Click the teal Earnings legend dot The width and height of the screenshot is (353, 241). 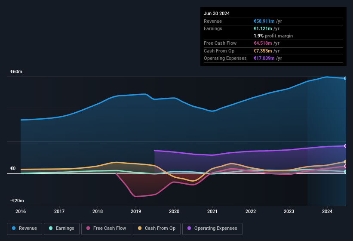[x=51, y=228]
